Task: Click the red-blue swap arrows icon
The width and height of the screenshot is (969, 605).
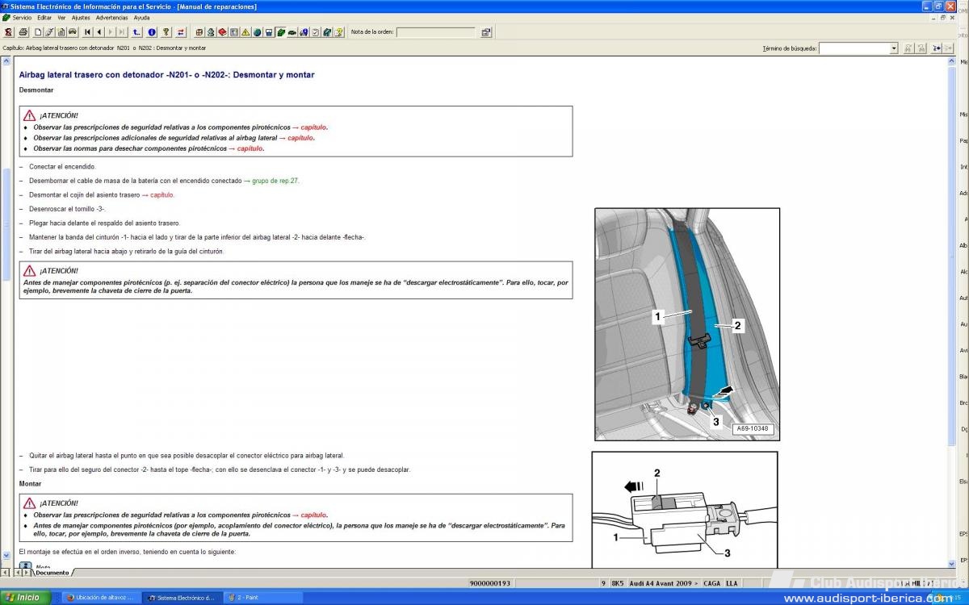Action: point(181,32)
